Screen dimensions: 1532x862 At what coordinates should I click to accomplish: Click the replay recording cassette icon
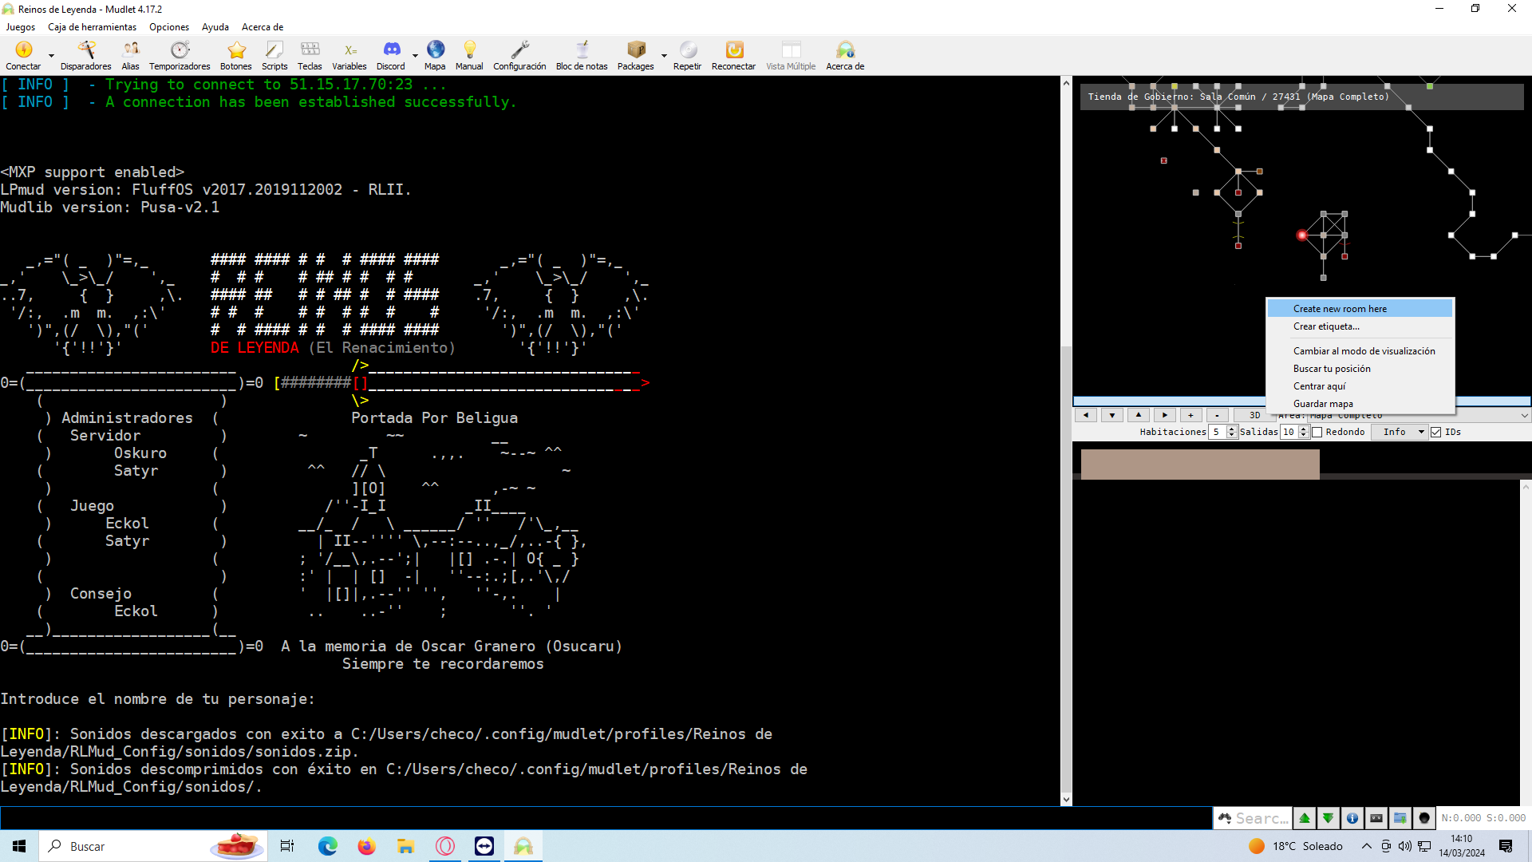point(1376,818)
